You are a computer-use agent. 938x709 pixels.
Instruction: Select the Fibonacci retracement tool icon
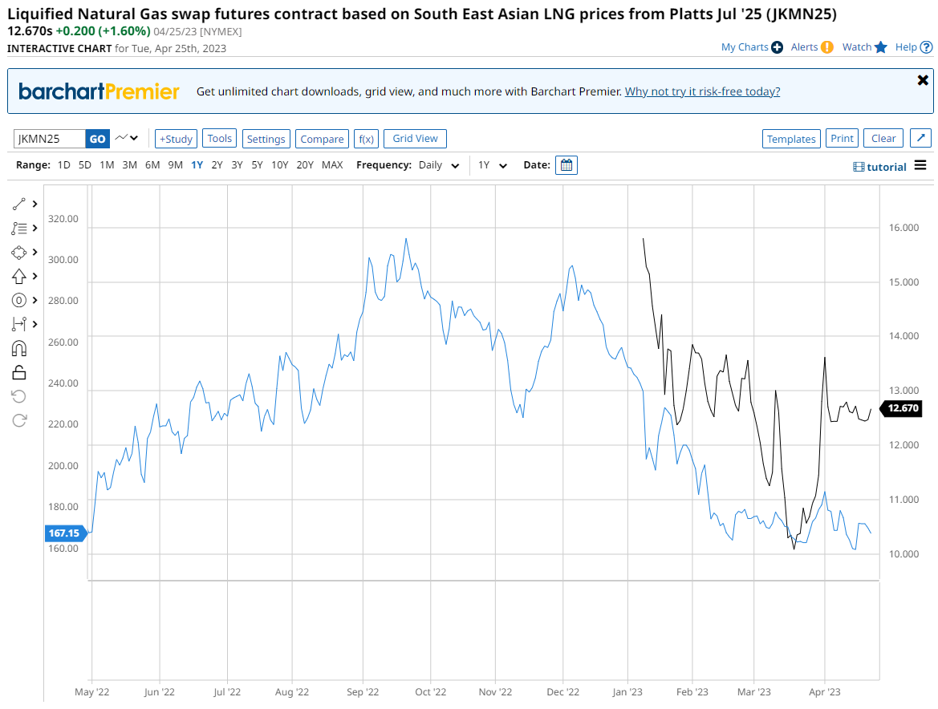[19, 228]
